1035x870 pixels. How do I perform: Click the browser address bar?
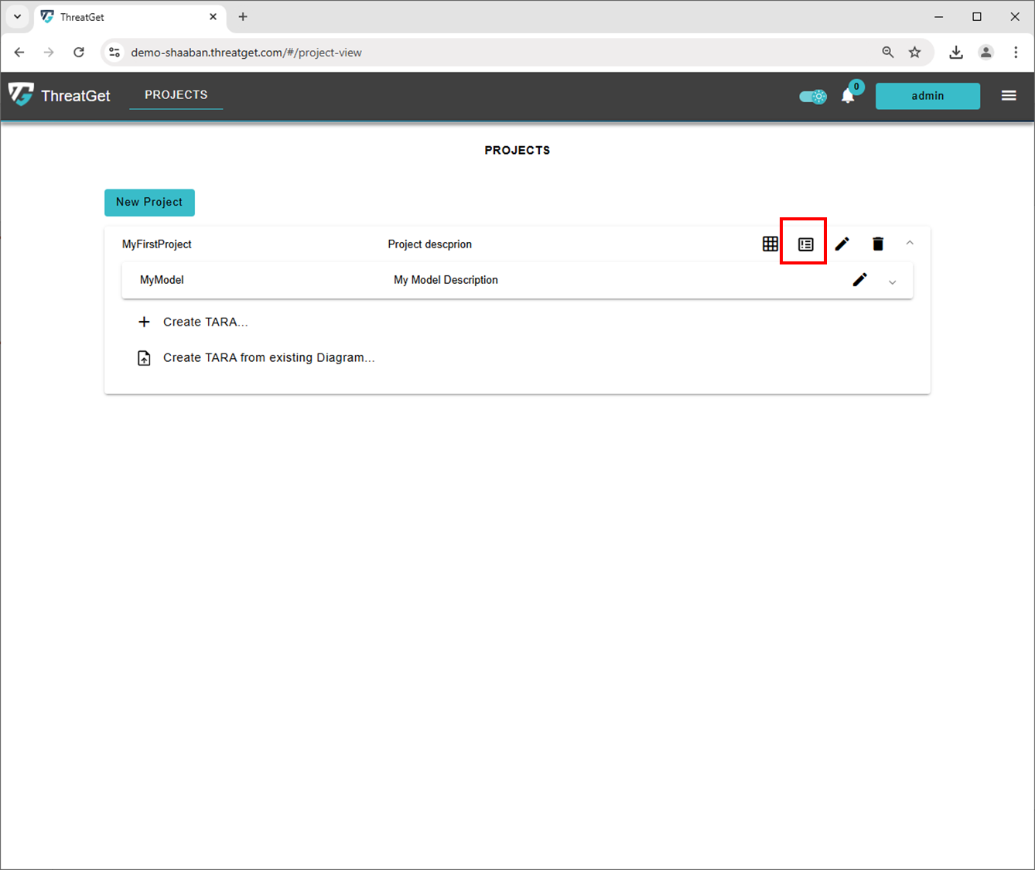click(495, 53)
